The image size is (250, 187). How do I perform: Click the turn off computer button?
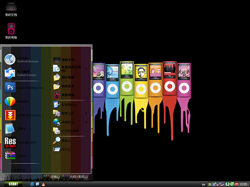point(75,177)
